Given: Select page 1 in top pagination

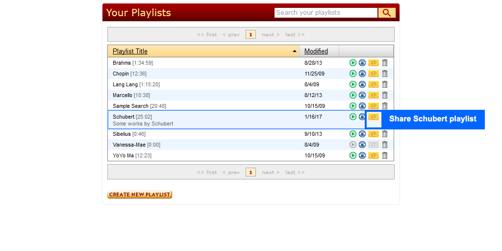Looking at the screenshot, I should click(251, 34).
